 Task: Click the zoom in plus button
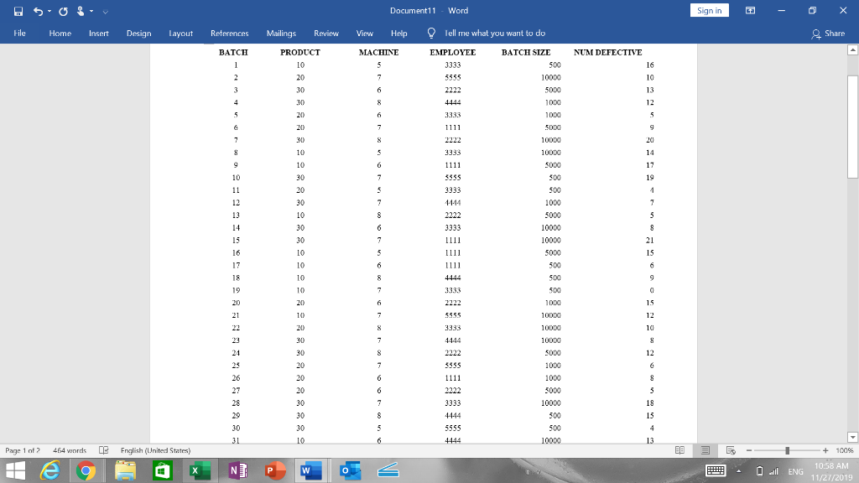pos(825,450)
